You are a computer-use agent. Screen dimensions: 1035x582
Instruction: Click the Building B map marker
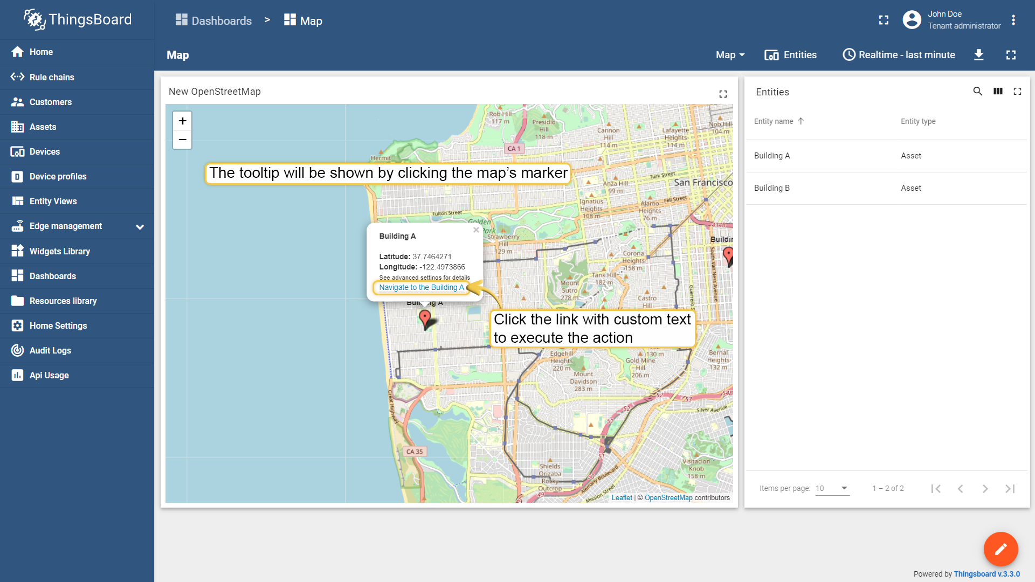click(x=728, y=257)
